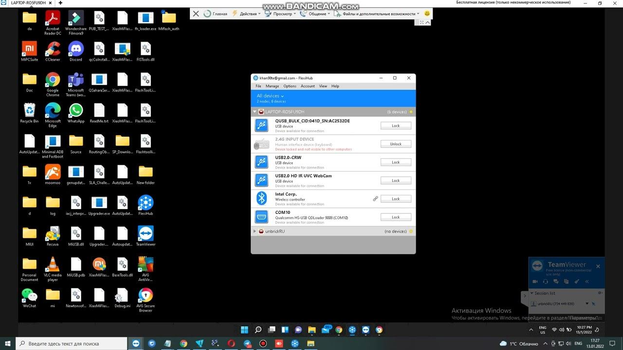Open a new TeamViewer session tab
The image size is (623, 350).
(61, 3)
